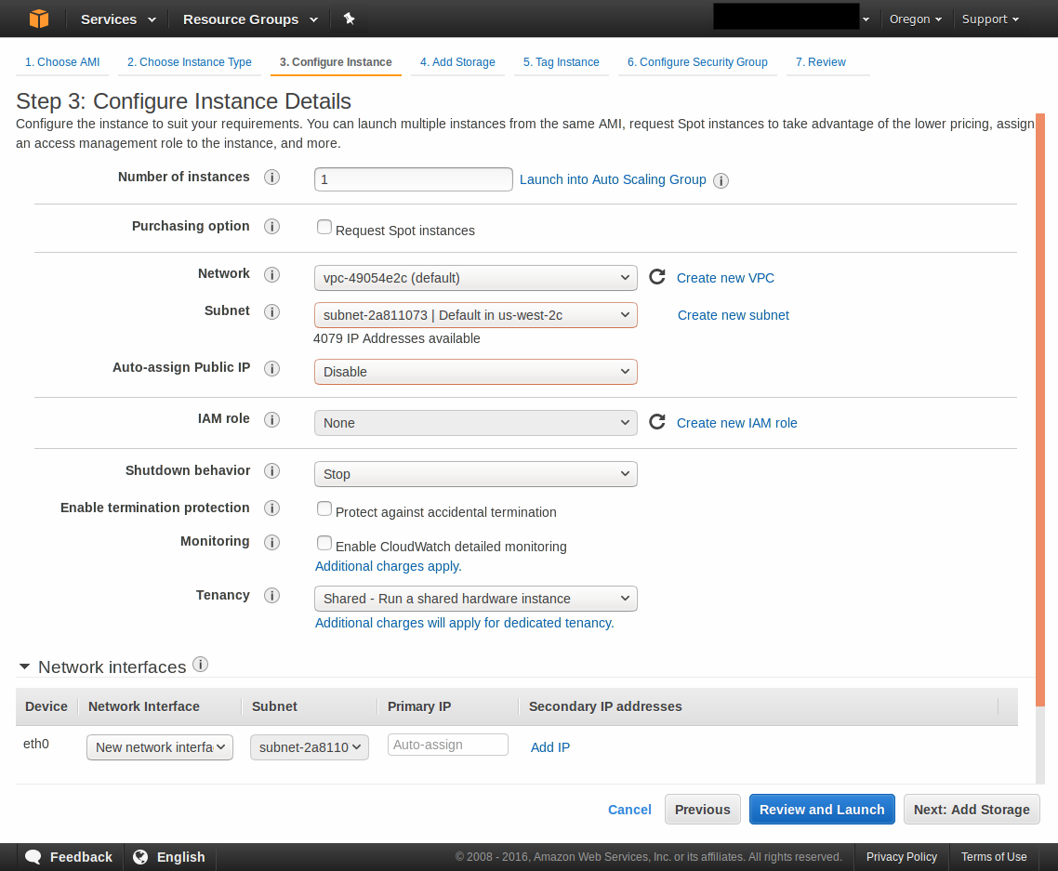Click the pin icon in top bar
This screenshot has height=871, width=1058.
coord(349,19)
